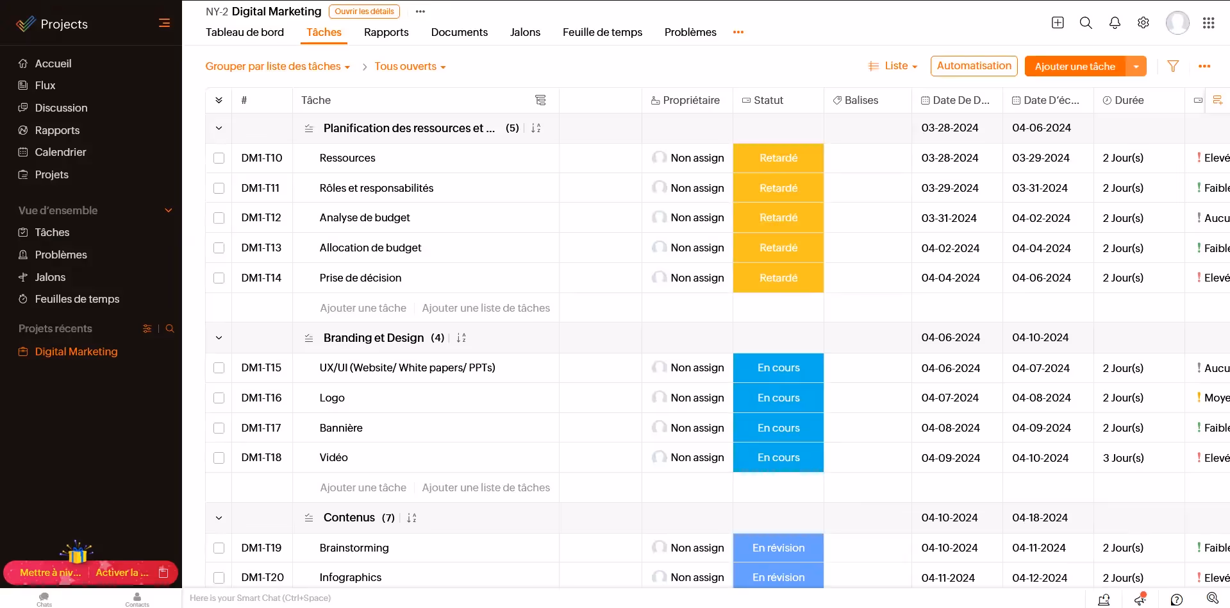
Task: Apply a filter using the funnel icon
Action: pos(1173,66)
